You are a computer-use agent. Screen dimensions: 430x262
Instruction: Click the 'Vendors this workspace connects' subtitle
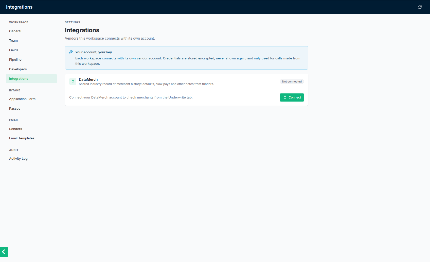click(110, 38)
